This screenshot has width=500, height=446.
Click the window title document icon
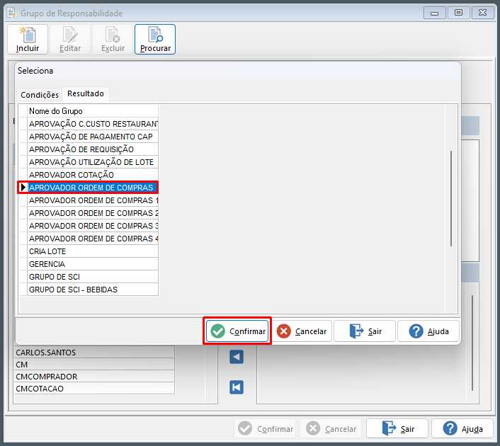[12, 13]
